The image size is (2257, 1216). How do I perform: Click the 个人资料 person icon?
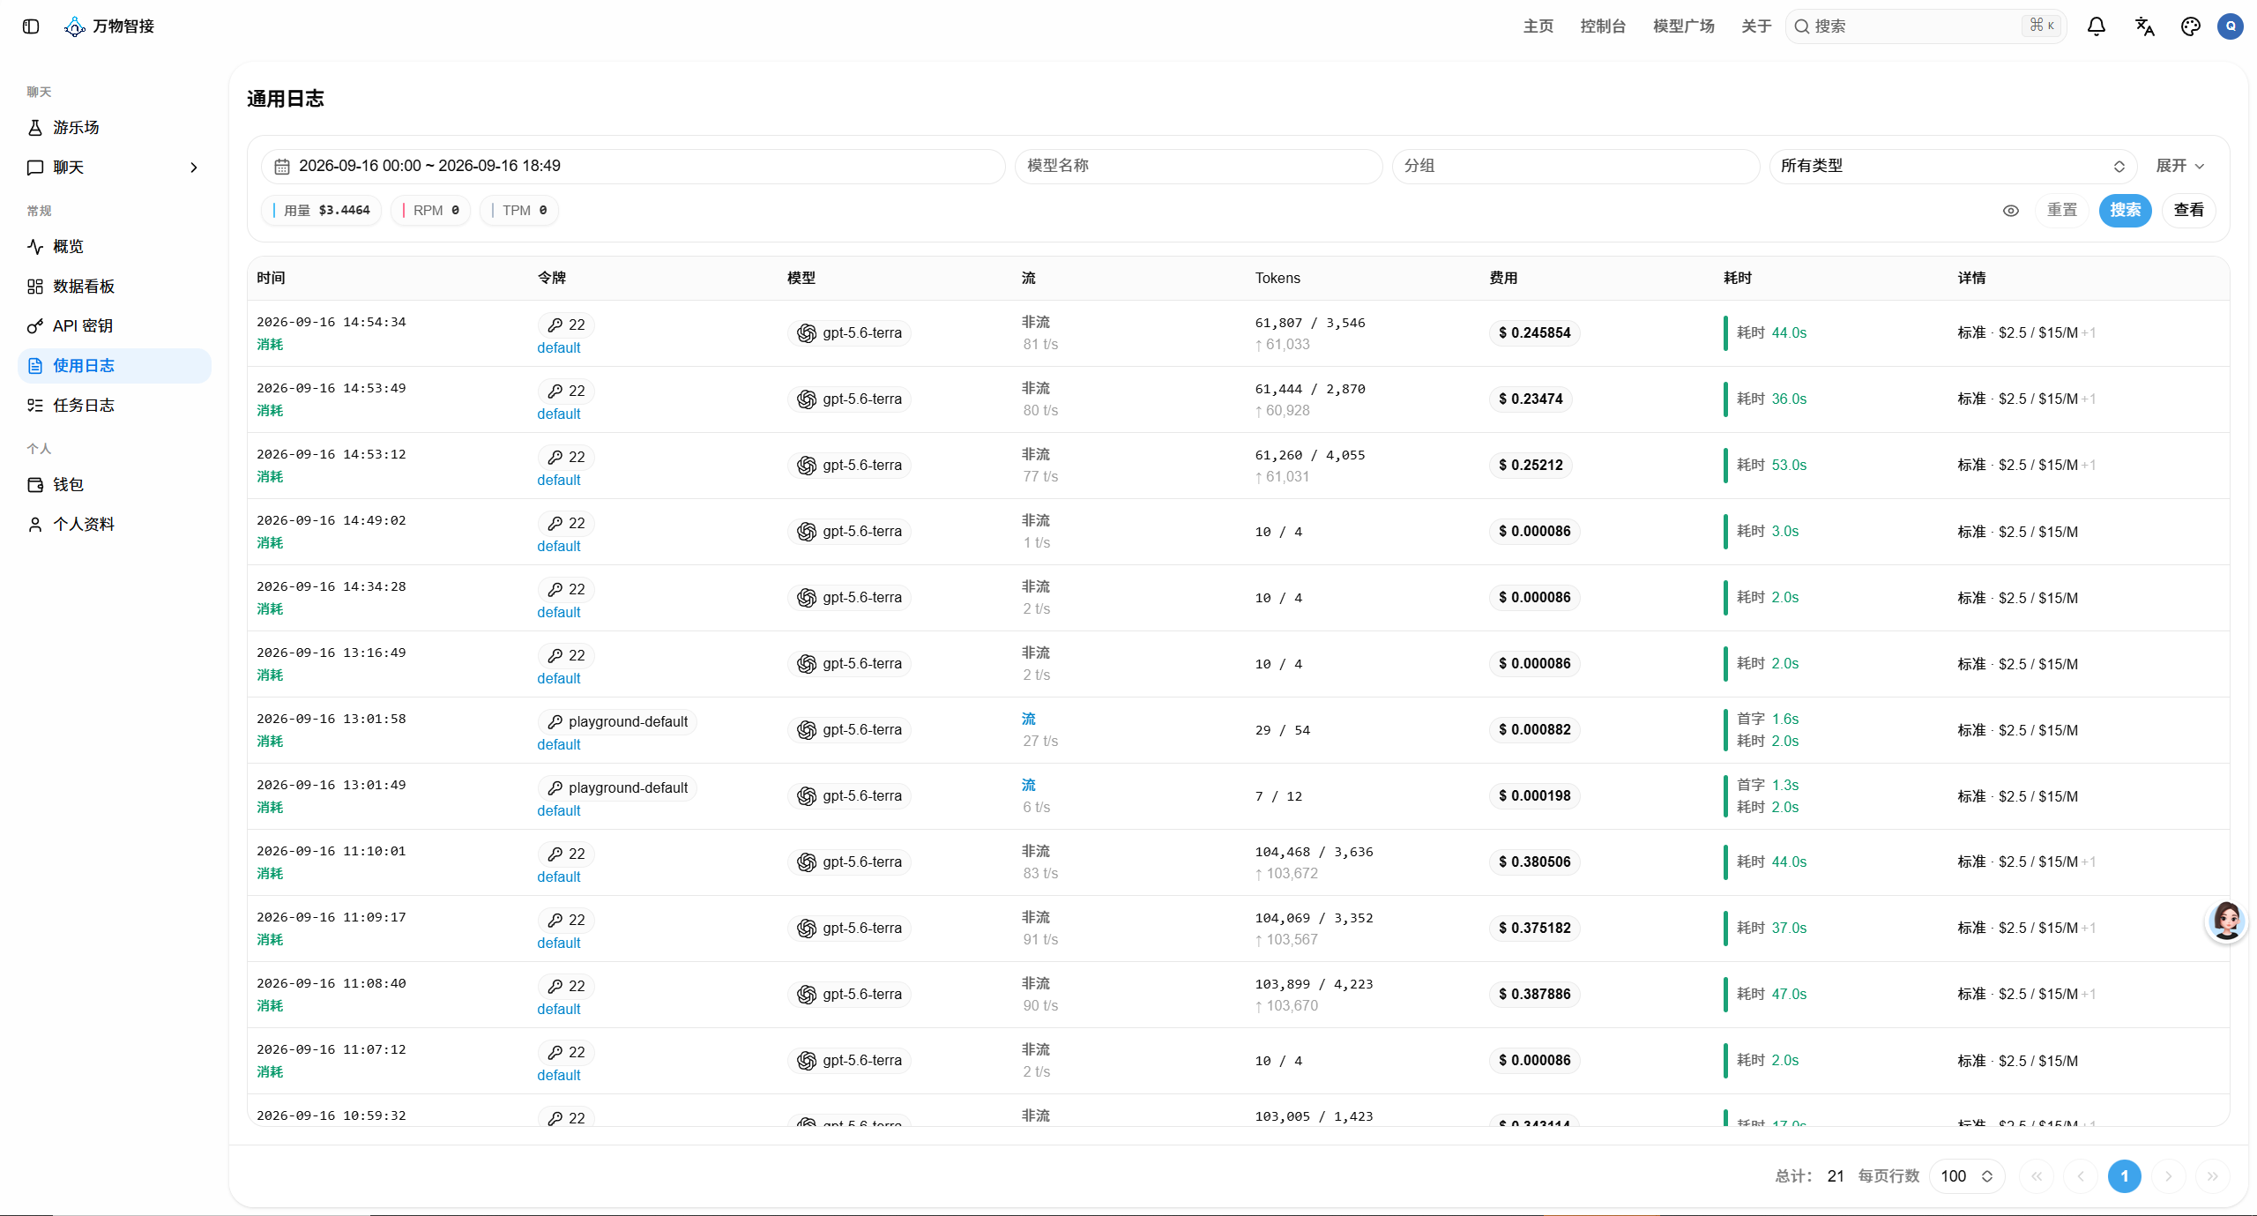point(35,525)
